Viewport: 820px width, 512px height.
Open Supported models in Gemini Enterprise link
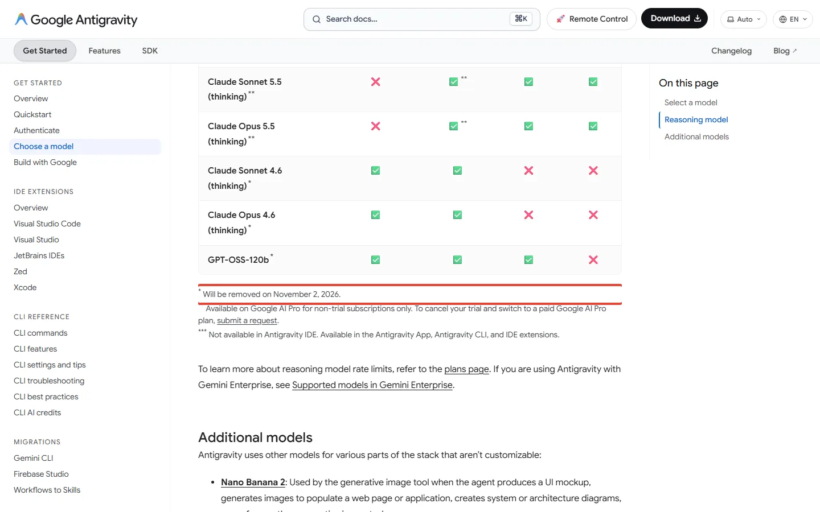click(372, 385)
